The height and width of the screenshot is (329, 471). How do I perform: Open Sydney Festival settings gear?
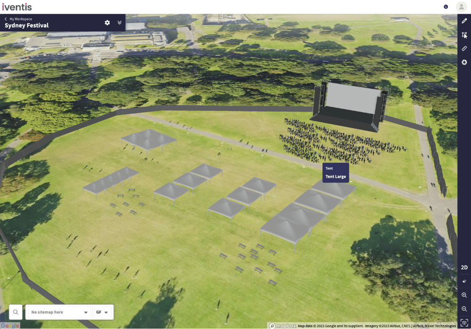click(107, 23)
